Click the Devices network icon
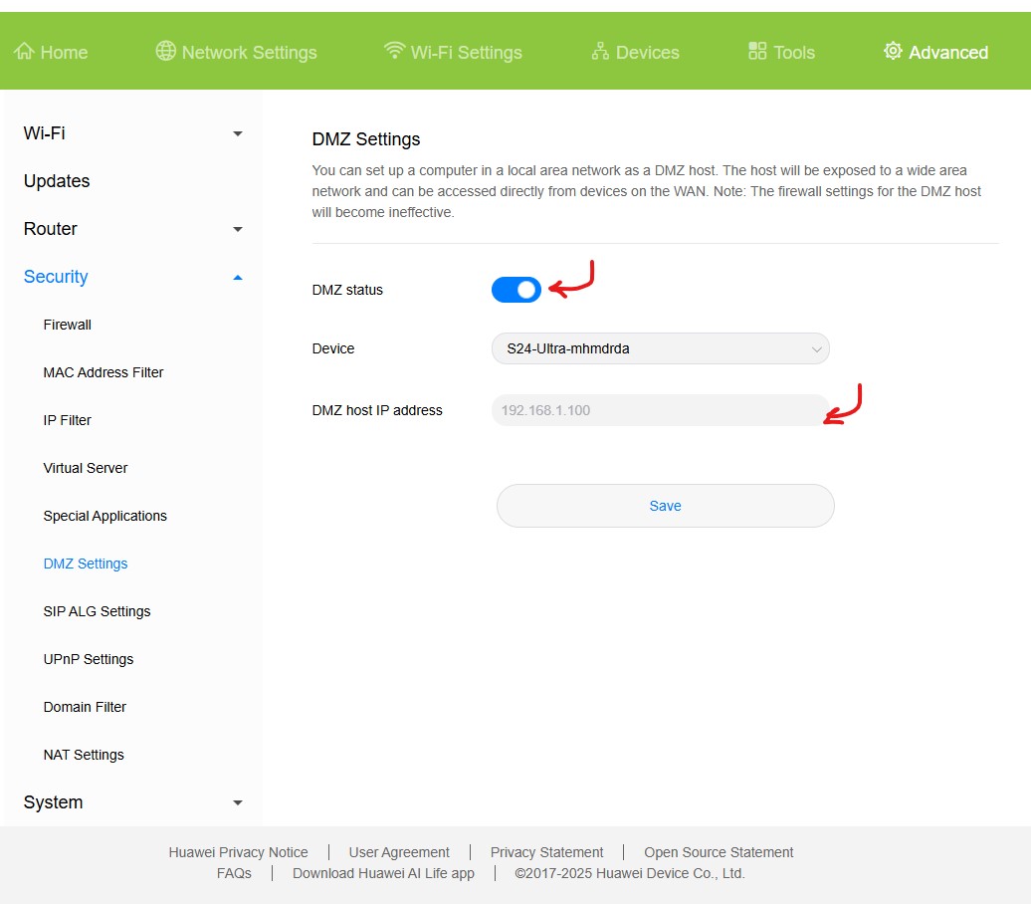The image size is (1031, 904). pyautogui.click(x=600, y=52)
